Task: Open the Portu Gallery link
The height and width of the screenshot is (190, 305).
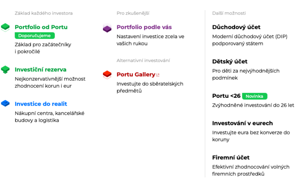Action: tap(136, 74)
